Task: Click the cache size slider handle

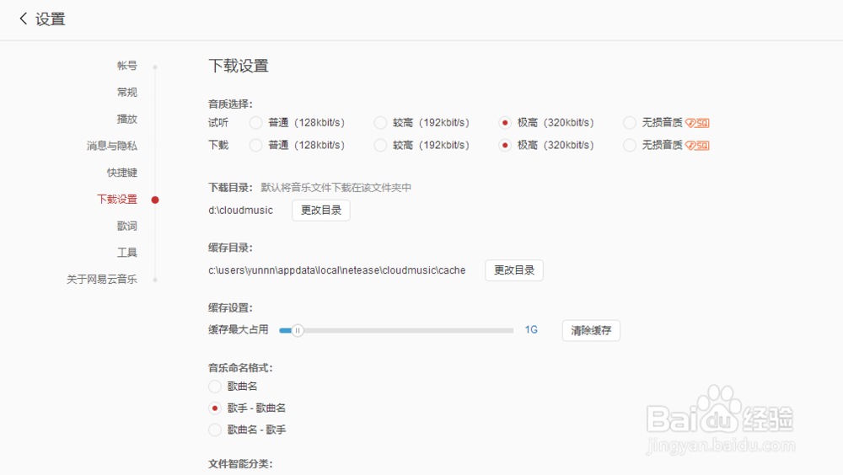Action: pos(298,330)
